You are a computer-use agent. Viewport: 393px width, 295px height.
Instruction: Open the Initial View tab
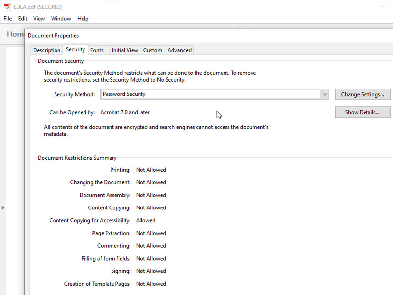[125, 50]
